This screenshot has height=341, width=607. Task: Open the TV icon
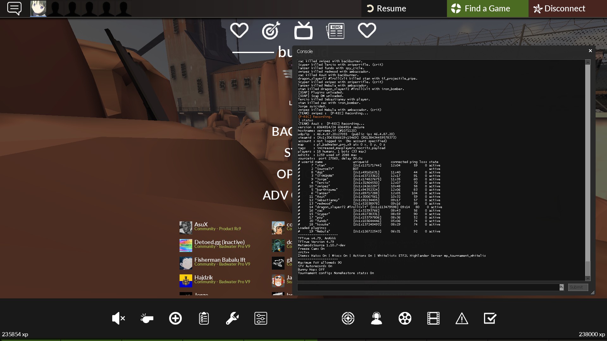pyautogui.click(x=303, y=30)
